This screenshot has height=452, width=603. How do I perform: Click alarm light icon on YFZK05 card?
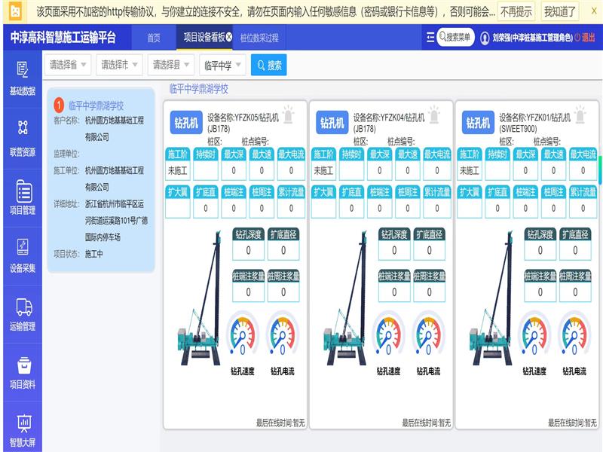pos(288,115)
